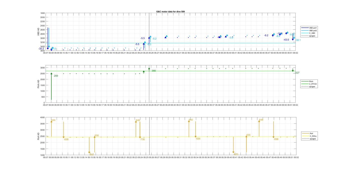Image resolution: width=351 pixels, height=174 pixels.
Task: Click the title 'G&C motor data for dive 599'
Action: click(x=170, y=12)
